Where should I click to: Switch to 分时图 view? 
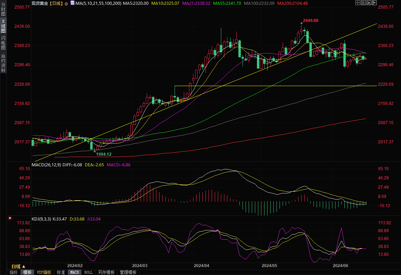click(3, 8)
